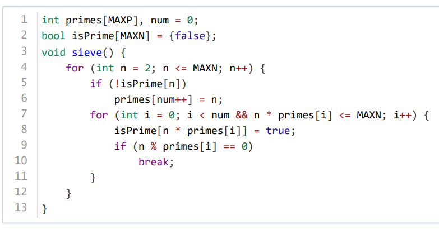Image resolution: width=439 pixels, height=229 pixels.
Task: Click line number 11 in the gutter
Action: pyautogui.click(x=21, y=176)
